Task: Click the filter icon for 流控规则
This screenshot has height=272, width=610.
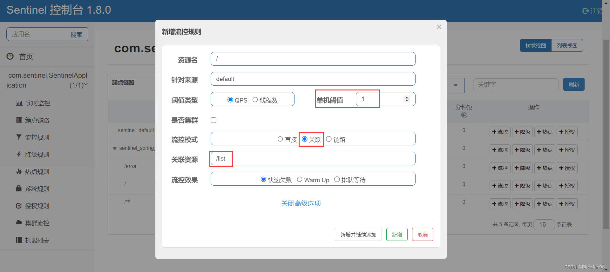Action: [19, 137]
